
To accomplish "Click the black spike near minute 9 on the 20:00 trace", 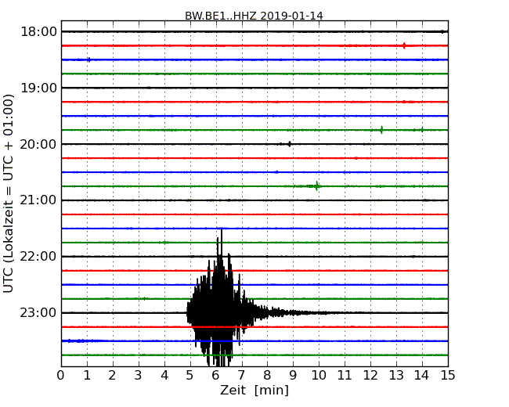I will tap(290, 144).
